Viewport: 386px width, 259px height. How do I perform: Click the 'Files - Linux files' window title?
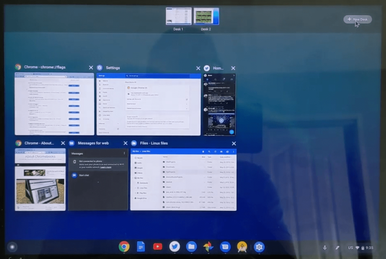point(154,143)
